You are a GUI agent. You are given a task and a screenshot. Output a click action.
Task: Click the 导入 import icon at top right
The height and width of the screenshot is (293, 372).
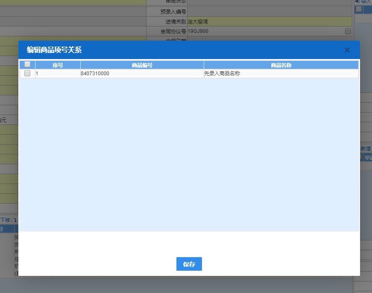pos(362,2)
